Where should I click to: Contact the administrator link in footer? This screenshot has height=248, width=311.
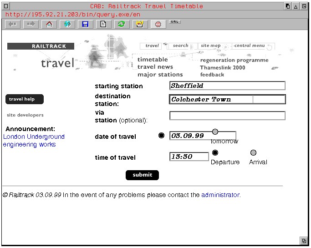[220, 195]
